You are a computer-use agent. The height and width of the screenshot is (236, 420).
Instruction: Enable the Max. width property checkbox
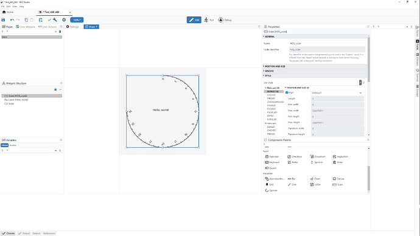click(287, 111)
